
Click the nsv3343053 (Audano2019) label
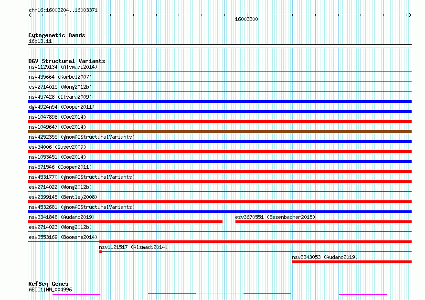[325, 257]
